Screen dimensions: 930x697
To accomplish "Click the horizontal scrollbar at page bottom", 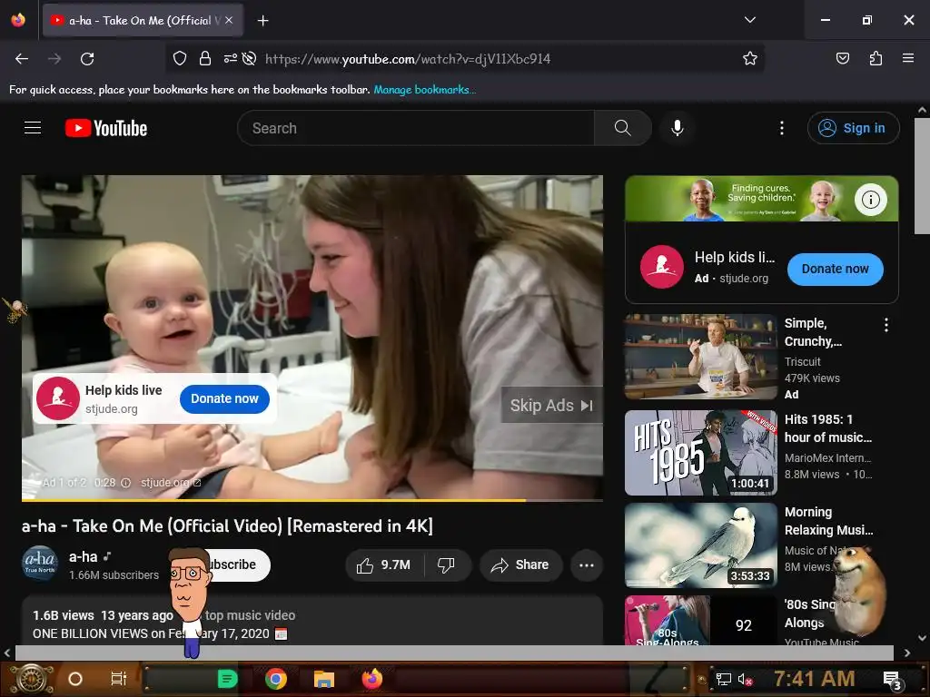I will pyautogui.click(x=454, y=653).
